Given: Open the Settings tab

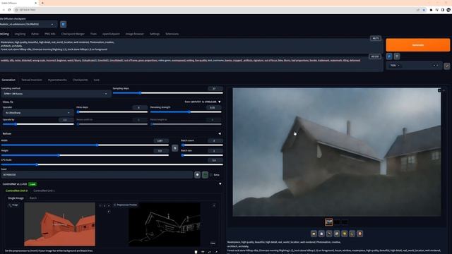Looking at the screenshot, I should [155, 34].
